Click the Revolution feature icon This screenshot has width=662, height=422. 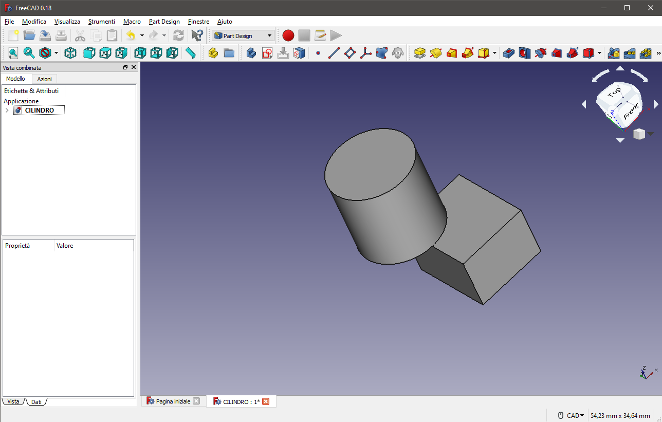(x=436, y=53)
